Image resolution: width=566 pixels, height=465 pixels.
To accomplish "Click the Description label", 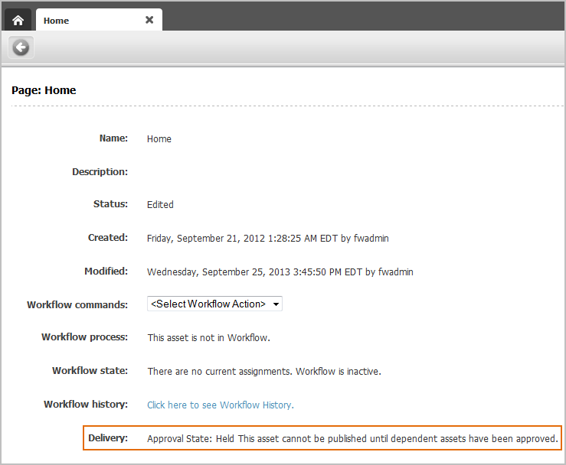I will [x=100, y=172].
